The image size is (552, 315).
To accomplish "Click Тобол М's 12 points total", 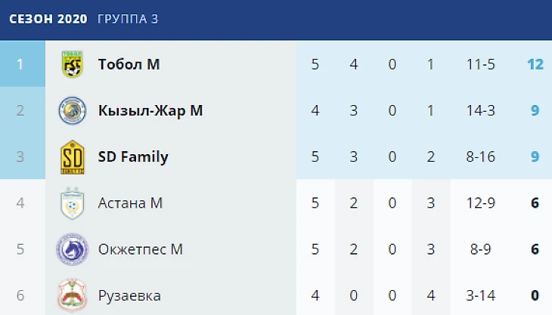I will (535, 65).
